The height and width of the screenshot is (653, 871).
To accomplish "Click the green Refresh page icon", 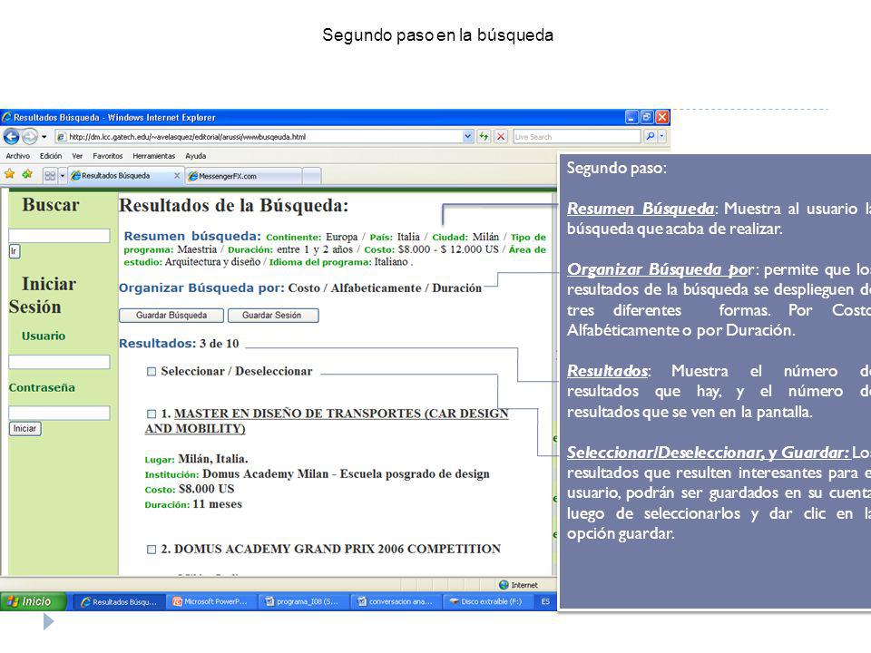I will pos(484,137).
